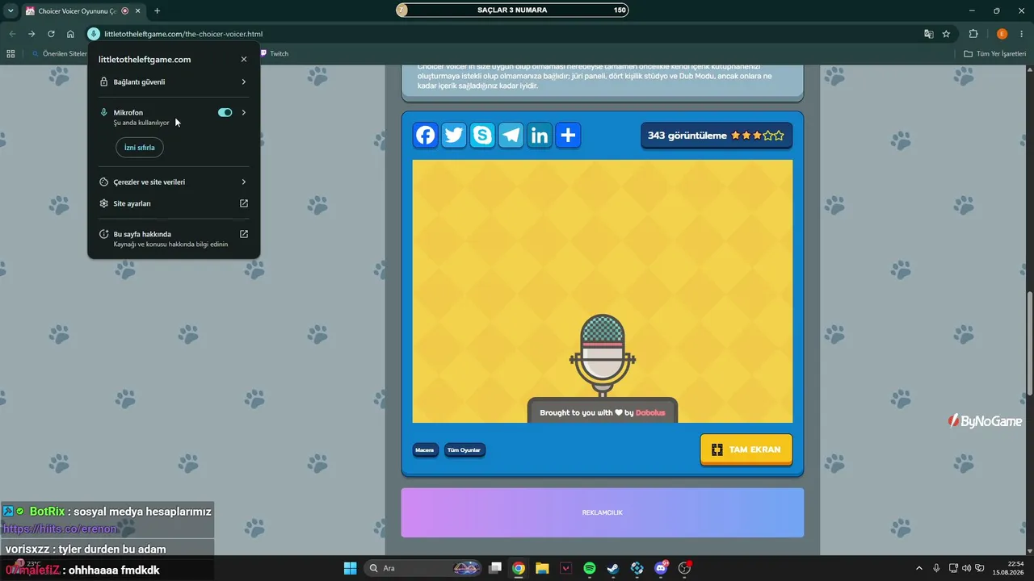Click the İzni sıfırla button

(x=140, y=148)
